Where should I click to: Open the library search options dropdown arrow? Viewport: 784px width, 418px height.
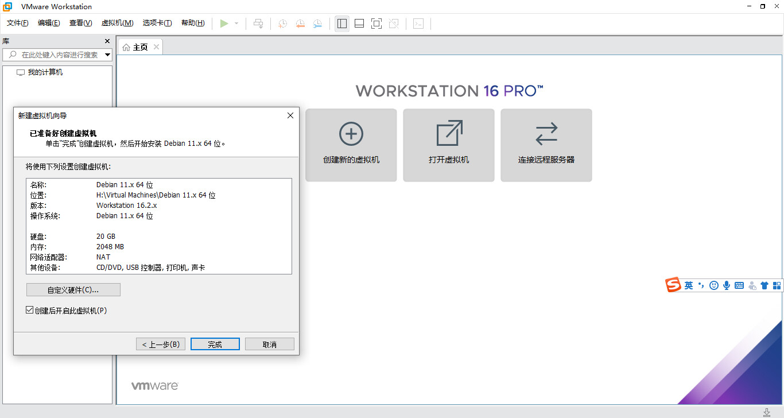[x=107, y=55]
